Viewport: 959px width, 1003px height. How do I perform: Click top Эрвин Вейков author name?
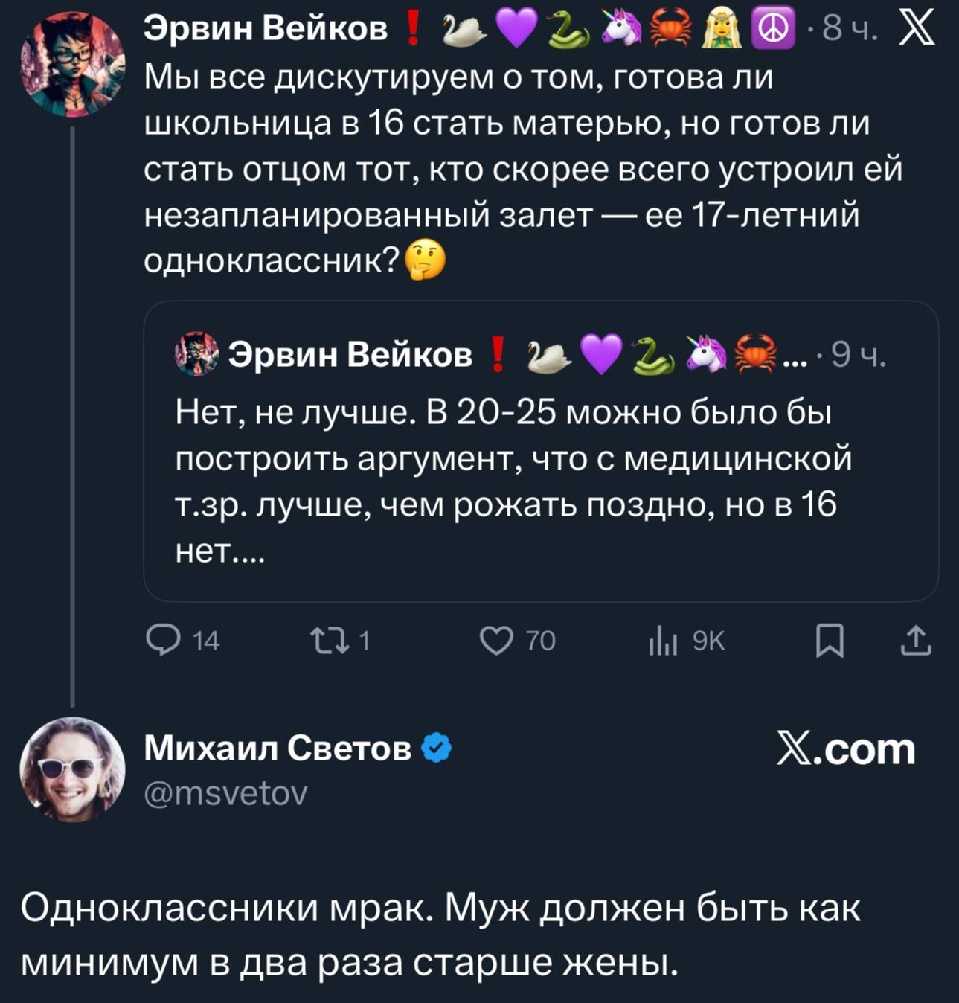tap(265, 28)
